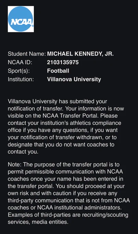Viewport: 138px width, 234px height.
Task: Click the Football sport value
Action: click(58, 71)
